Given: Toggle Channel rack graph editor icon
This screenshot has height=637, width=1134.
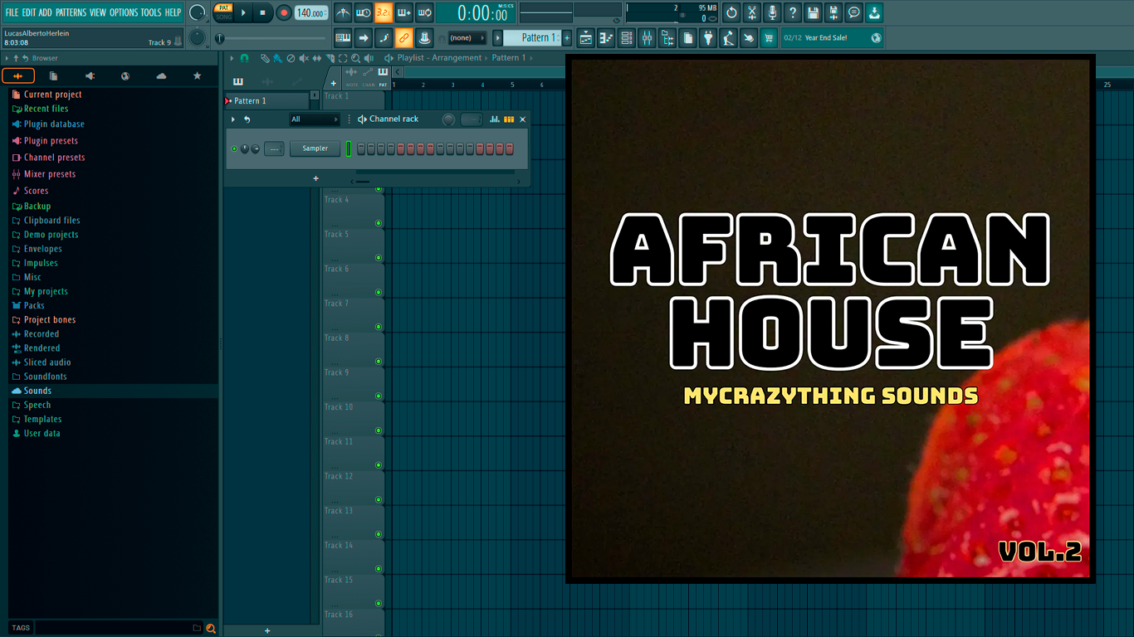Looking at the screenshot, I should (495, 119).
